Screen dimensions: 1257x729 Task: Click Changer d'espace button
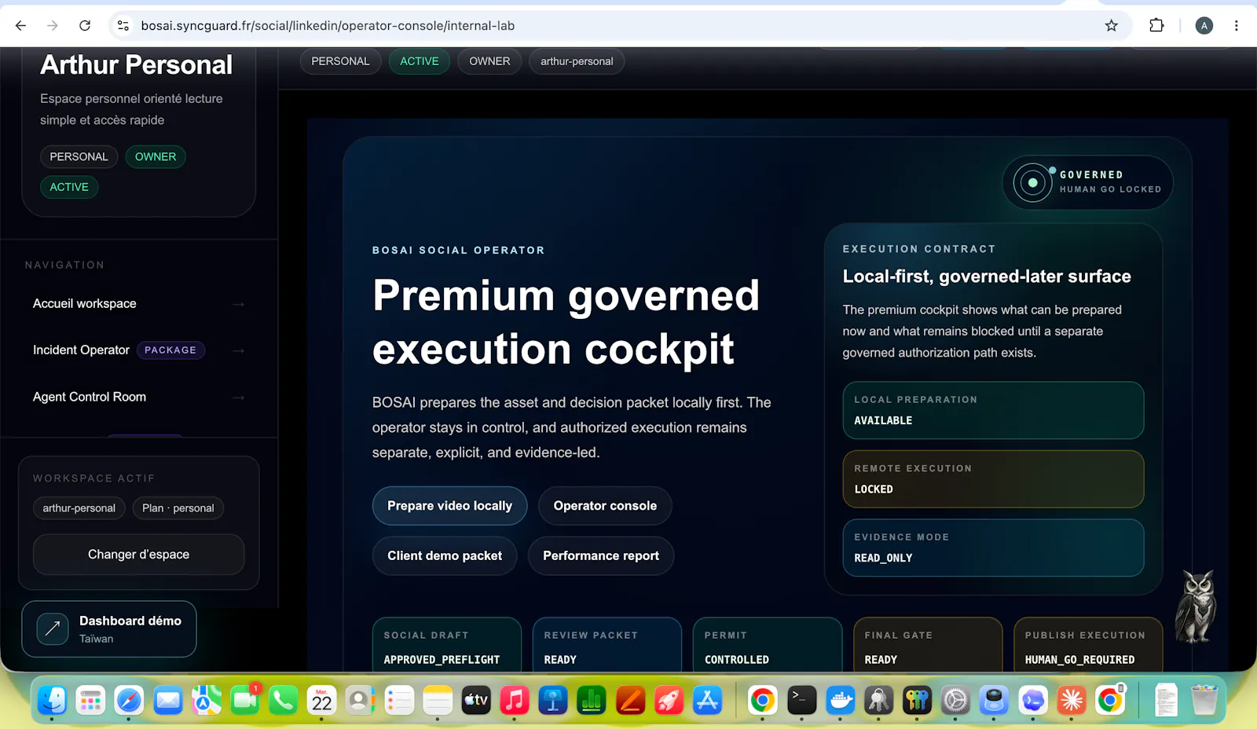[x=138, y=555]
